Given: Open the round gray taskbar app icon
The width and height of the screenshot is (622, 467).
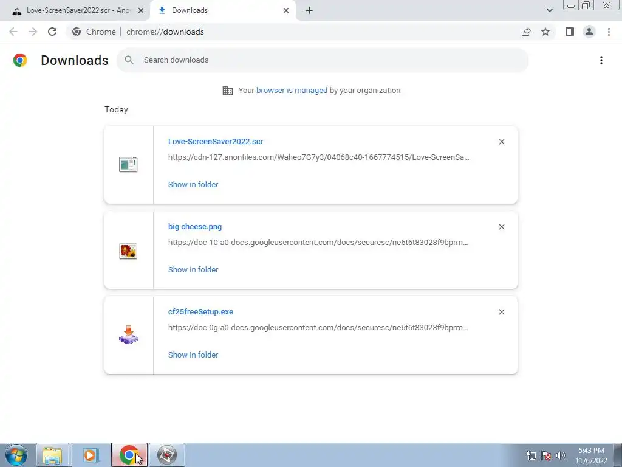Looking at the screenshot, I should coord(167,455).
